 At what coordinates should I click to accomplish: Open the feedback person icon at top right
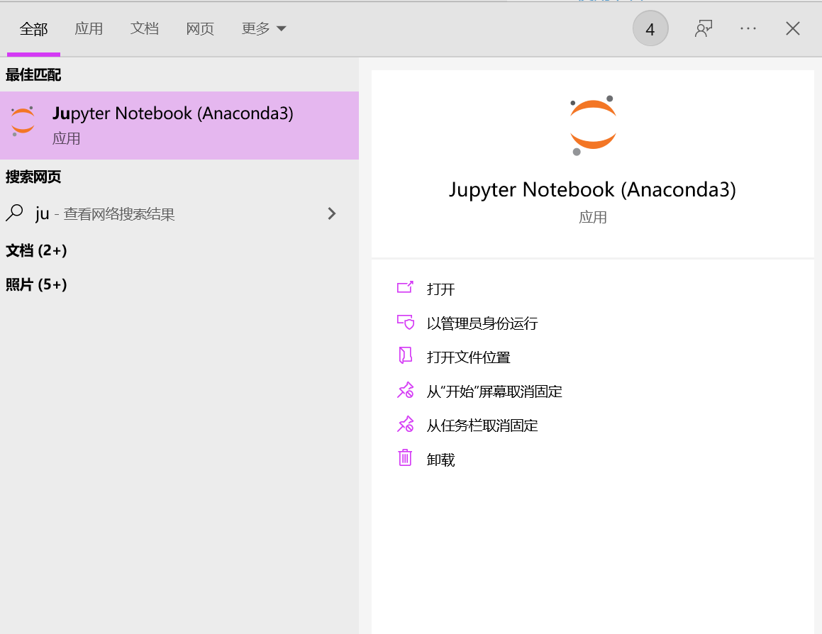(x=703, y=28)
